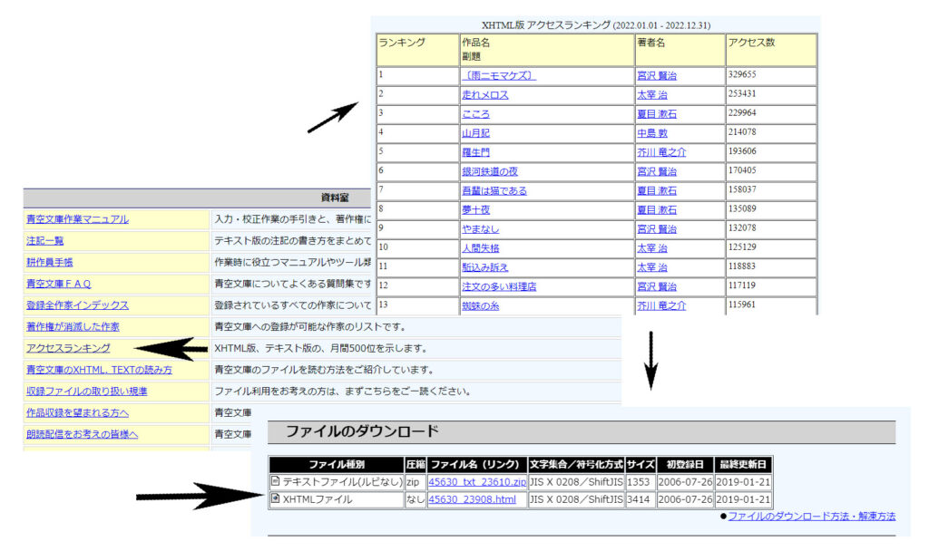
Task: Click author 芥川竜之介 in the 羅生門 row
Action: pyautogui.click(x=661, y=152)
